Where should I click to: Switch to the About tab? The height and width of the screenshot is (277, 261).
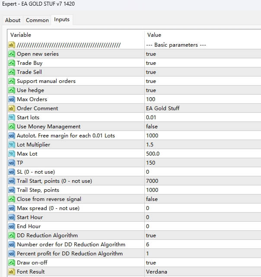tap(13, 20)
